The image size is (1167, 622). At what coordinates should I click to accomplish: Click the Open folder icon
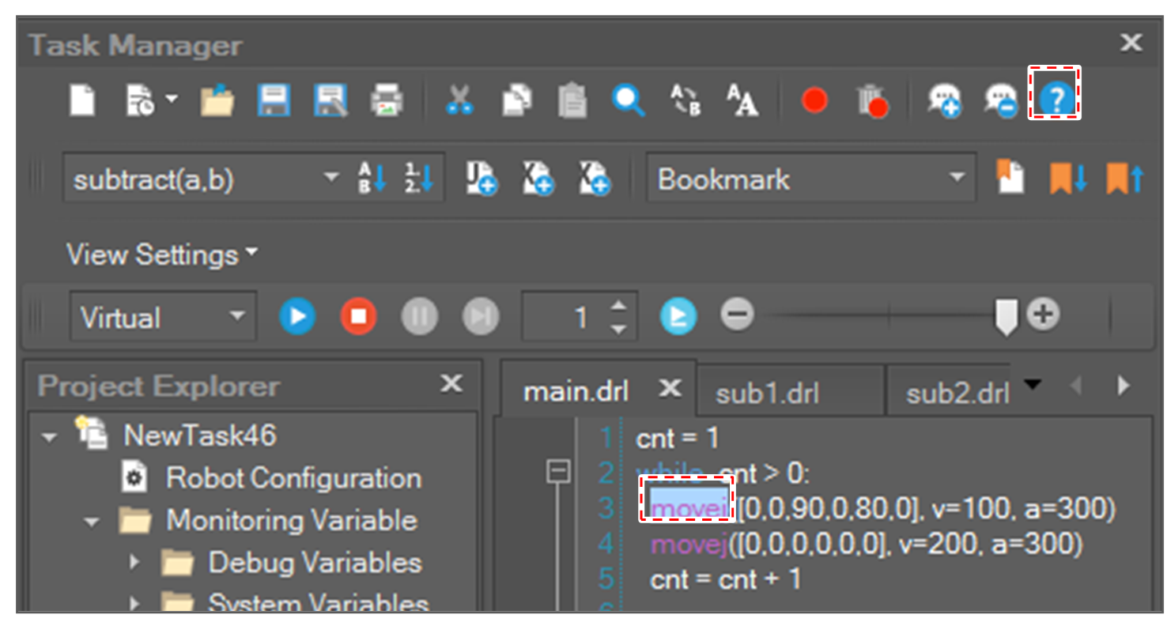(x=217, y=101)
